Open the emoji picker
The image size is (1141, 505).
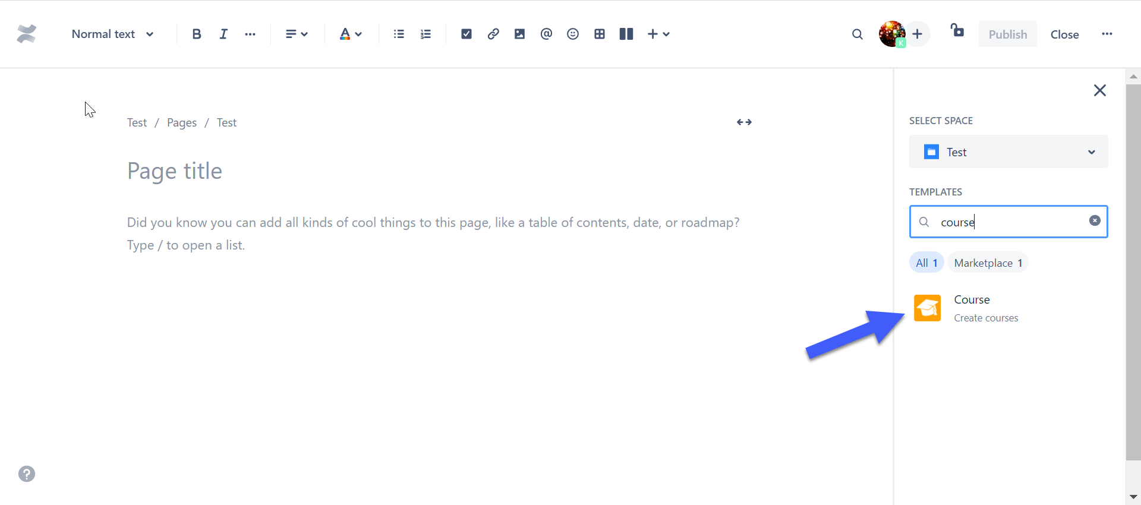(573, 34)
